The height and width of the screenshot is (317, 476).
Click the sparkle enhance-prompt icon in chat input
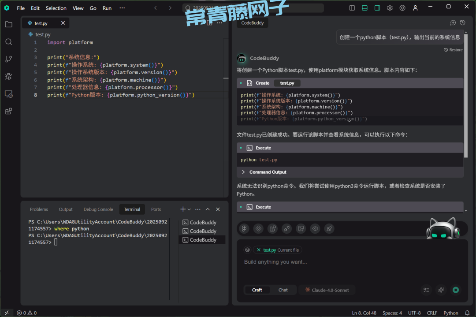[x=441, y=290]
